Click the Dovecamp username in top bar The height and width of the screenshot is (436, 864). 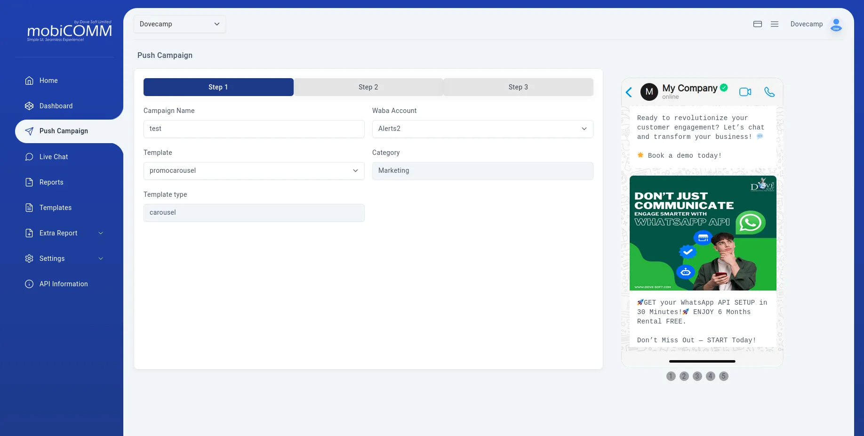pyautogui.click(x=807, y=24)
